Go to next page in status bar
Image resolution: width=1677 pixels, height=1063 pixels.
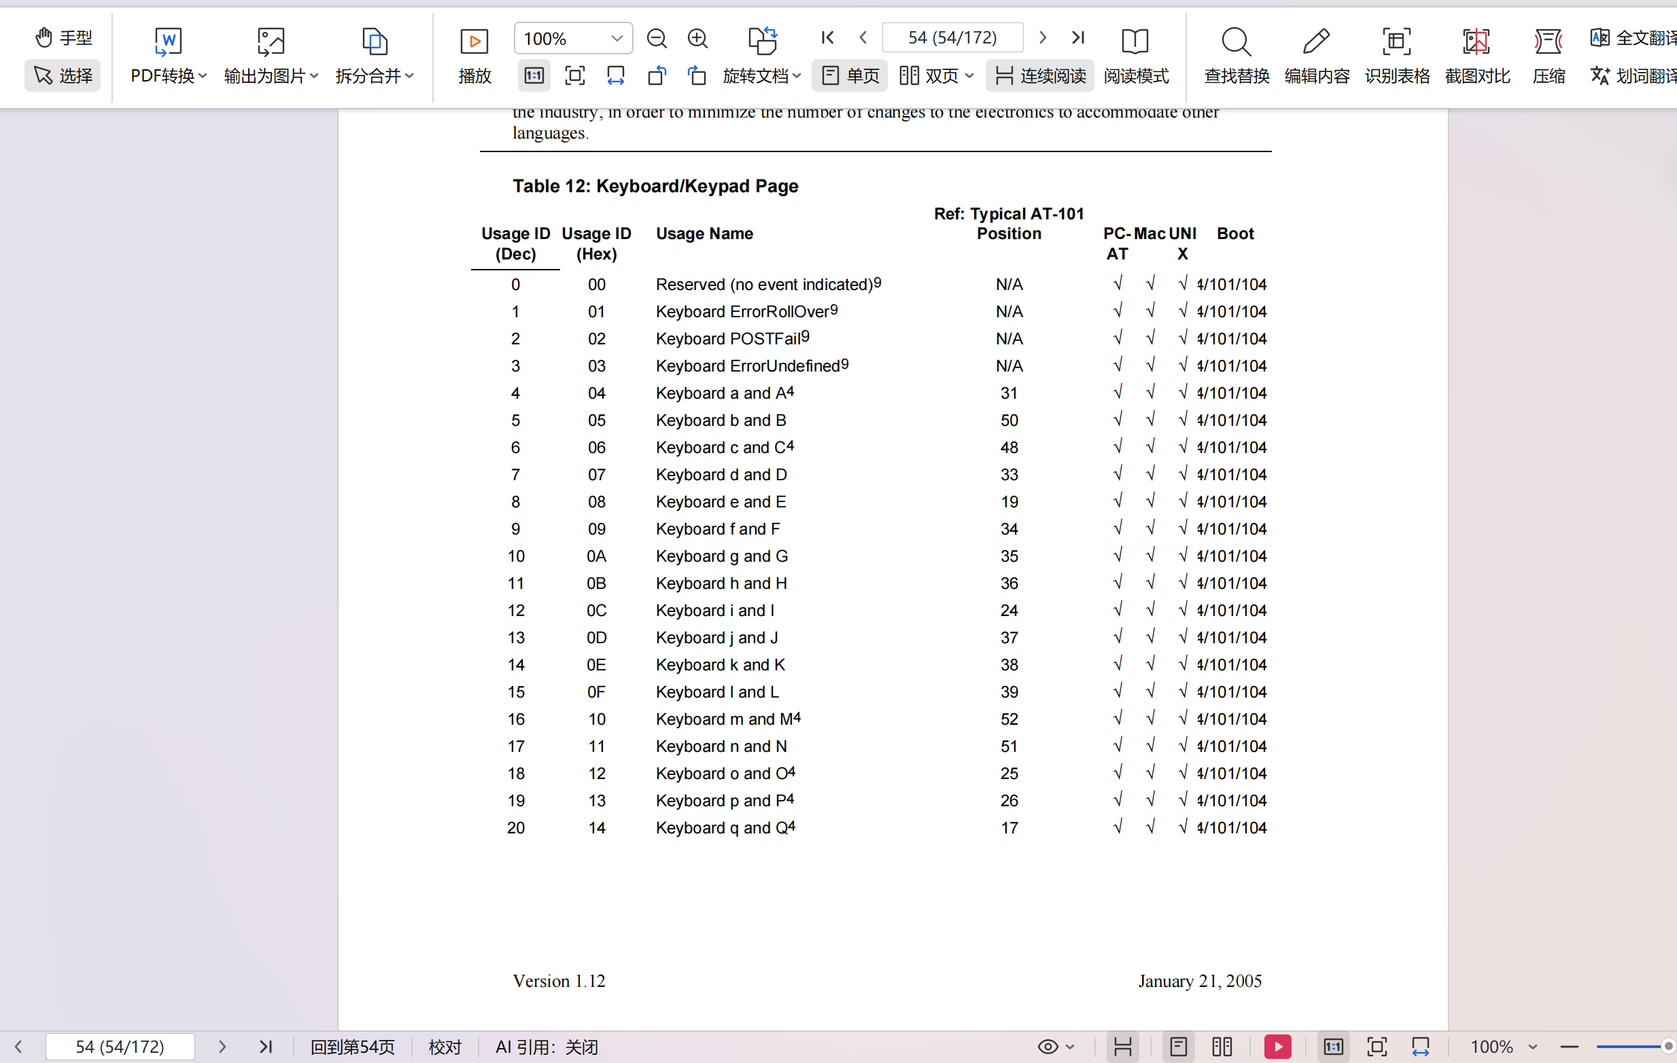pos(222,1046)
